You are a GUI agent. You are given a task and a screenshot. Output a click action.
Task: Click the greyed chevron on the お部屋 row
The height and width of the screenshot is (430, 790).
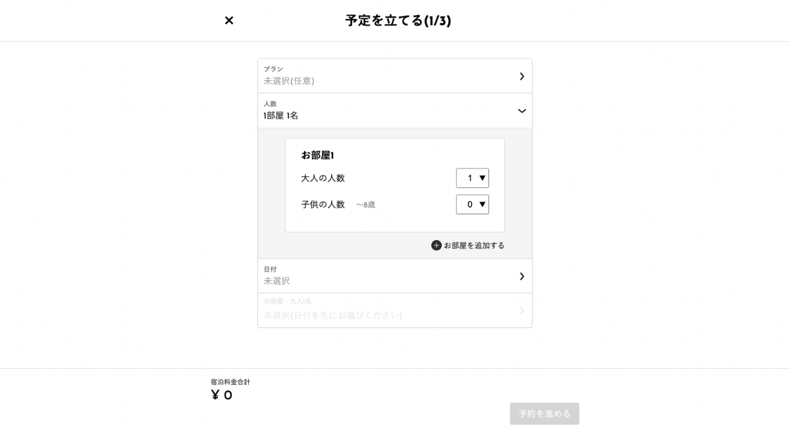[x=521, y=310]
